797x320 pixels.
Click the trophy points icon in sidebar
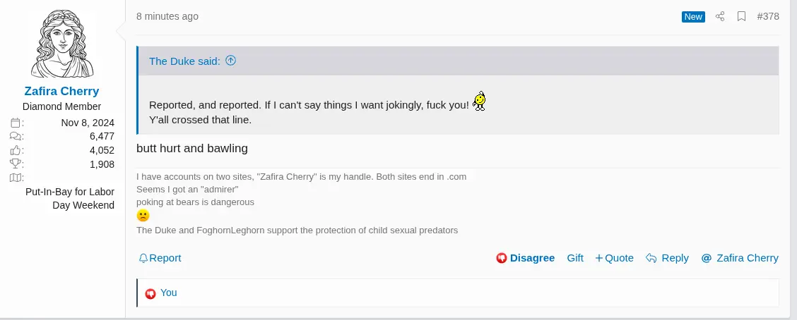pyautogui.click(x=17, y=164)
